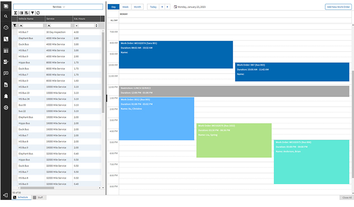The width and height of the screenshot is (354, 207).
Task: Click the Today button
Action: point(153,7)
